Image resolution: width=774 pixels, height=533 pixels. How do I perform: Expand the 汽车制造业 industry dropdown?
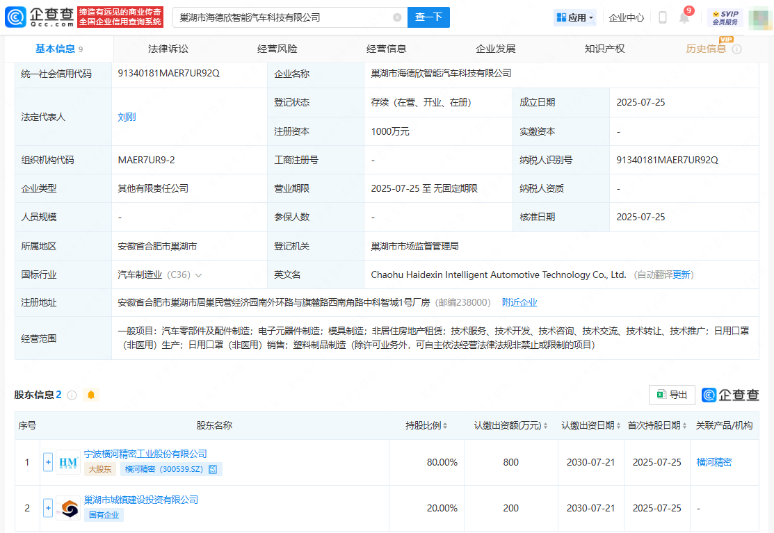coord(198,275)
